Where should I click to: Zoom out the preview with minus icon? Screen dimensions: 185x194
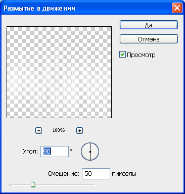pos(38,130)
